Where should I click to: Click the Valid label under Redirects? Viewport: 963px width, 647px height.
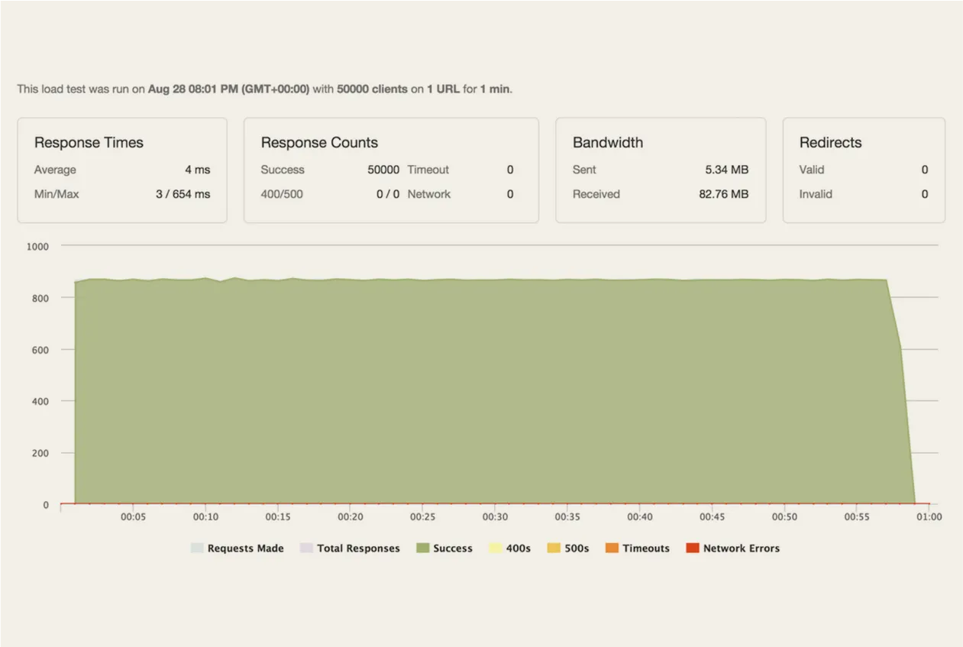[x=812, y=170]
